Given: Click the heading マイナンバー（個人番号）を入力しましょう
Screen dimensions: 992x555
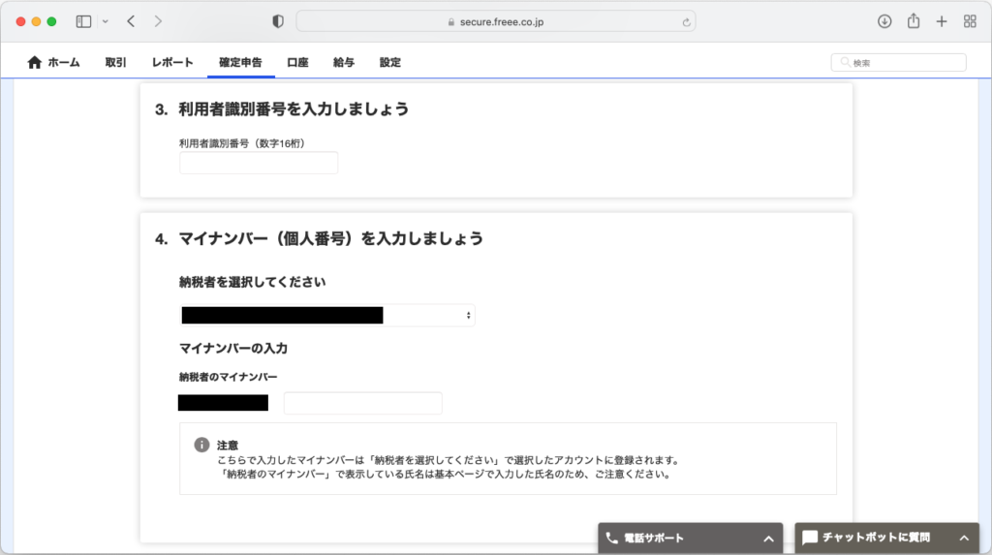Looking at the screenshot, I should point(331,238).
